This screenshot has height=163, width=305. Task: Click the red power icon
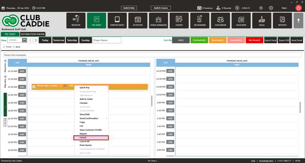(x=298, y=8)
